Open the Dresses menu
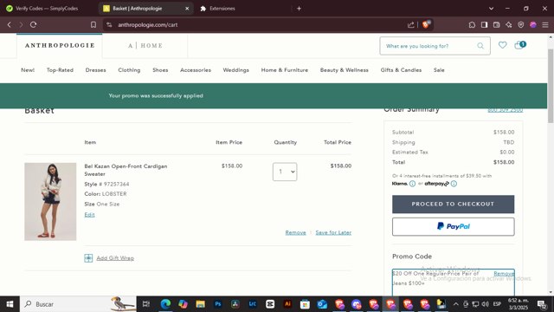Image resolution: width=554 pixels, height=312 pixels. (96, 70)
